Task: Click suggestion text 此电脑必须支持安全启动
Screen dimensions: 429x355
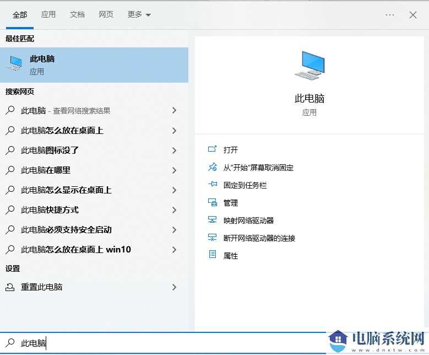Action: pos(66,229)
